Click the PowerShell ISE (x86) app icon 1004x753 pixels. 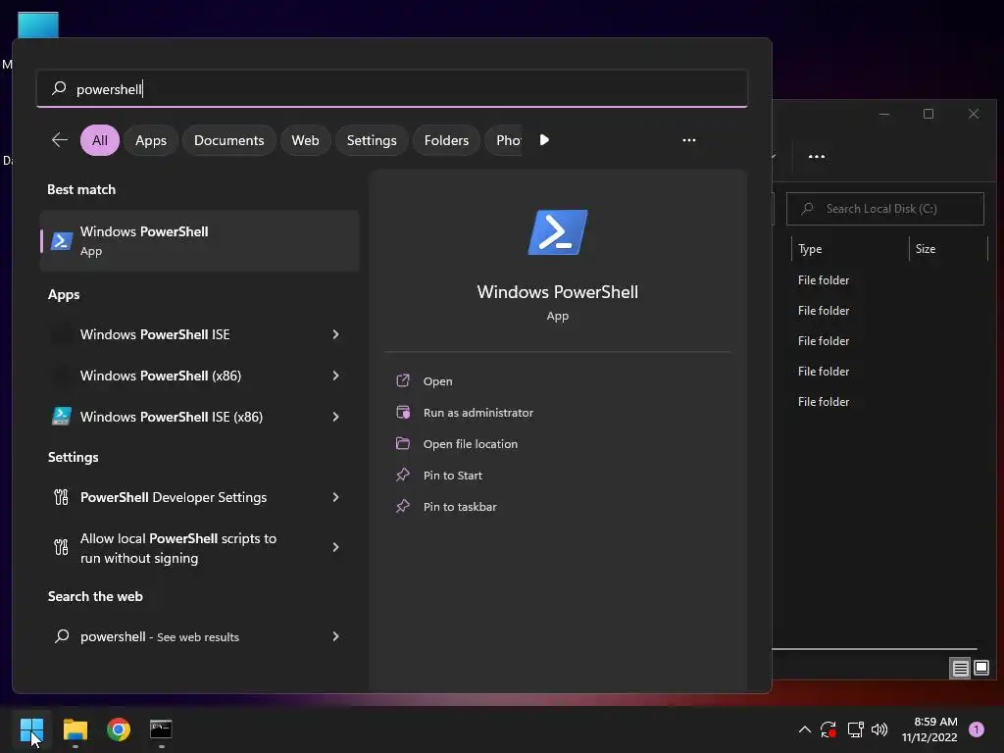pos(62,416)
